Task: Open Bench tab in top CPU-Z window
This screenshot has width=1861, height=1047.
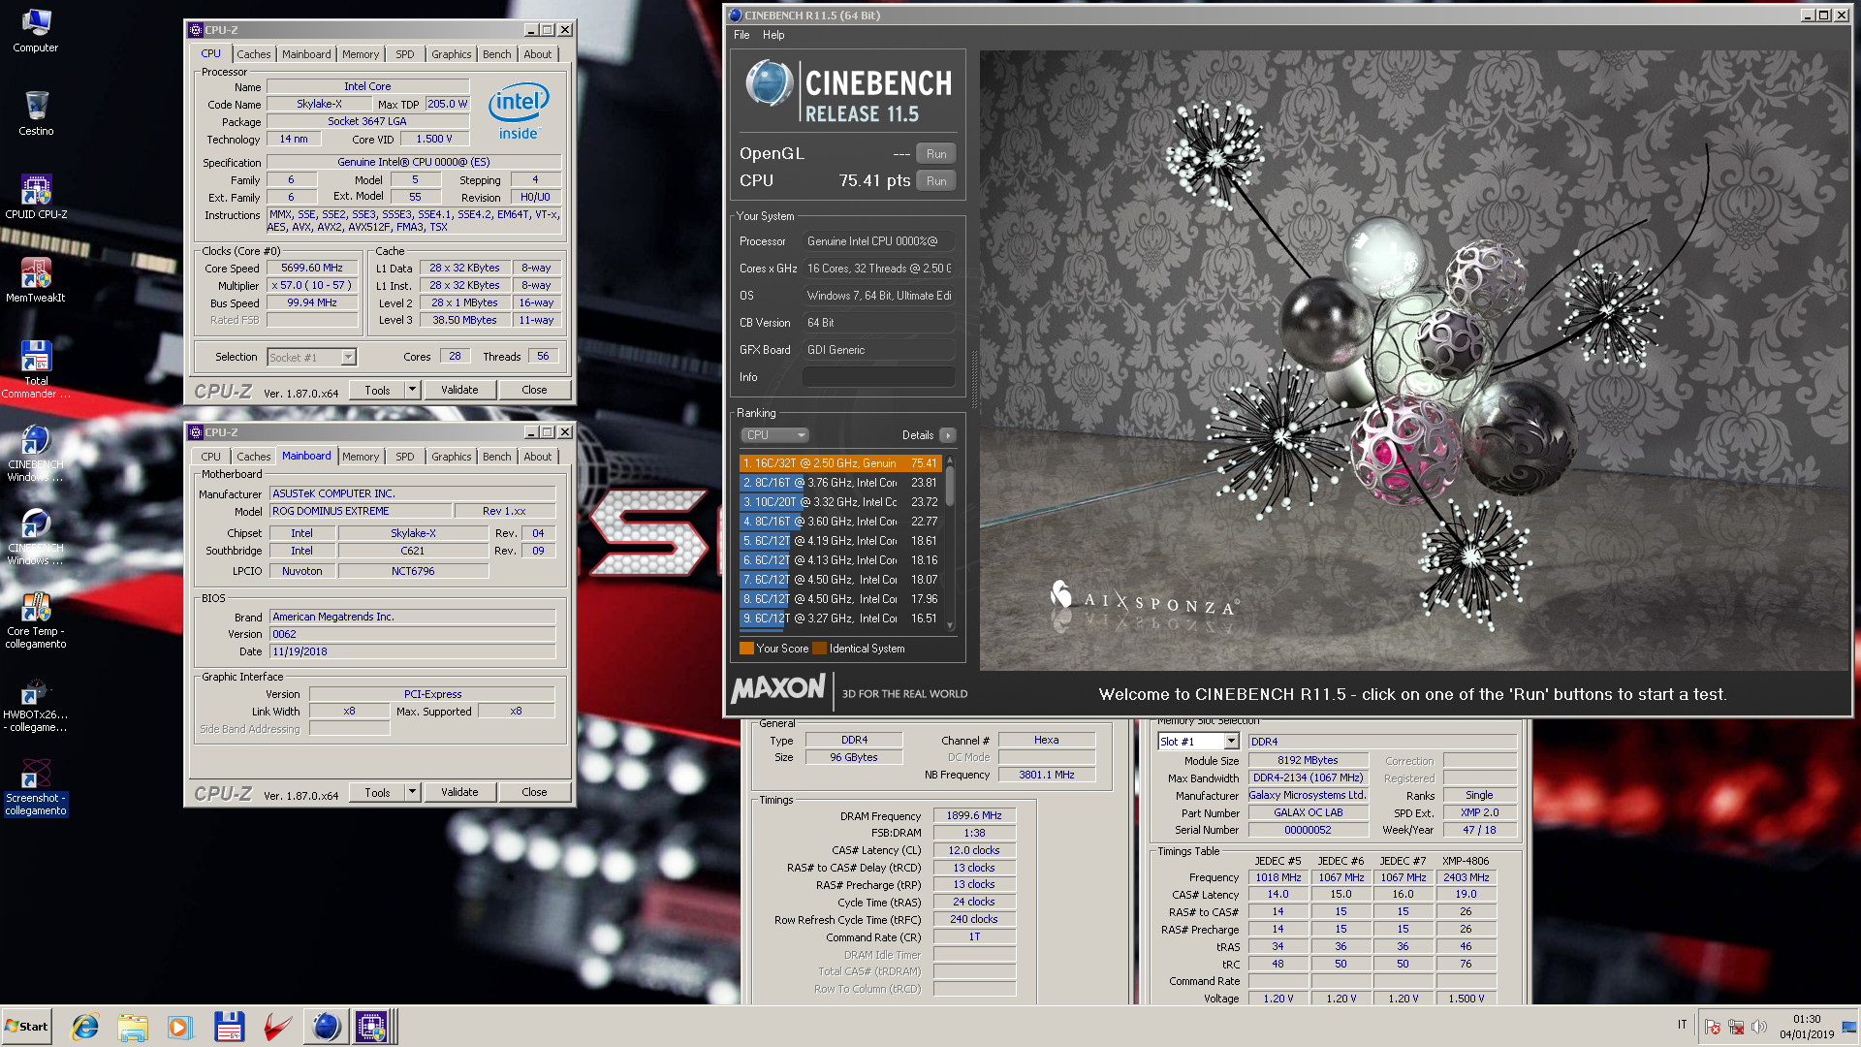Action: tap(497, 54)
